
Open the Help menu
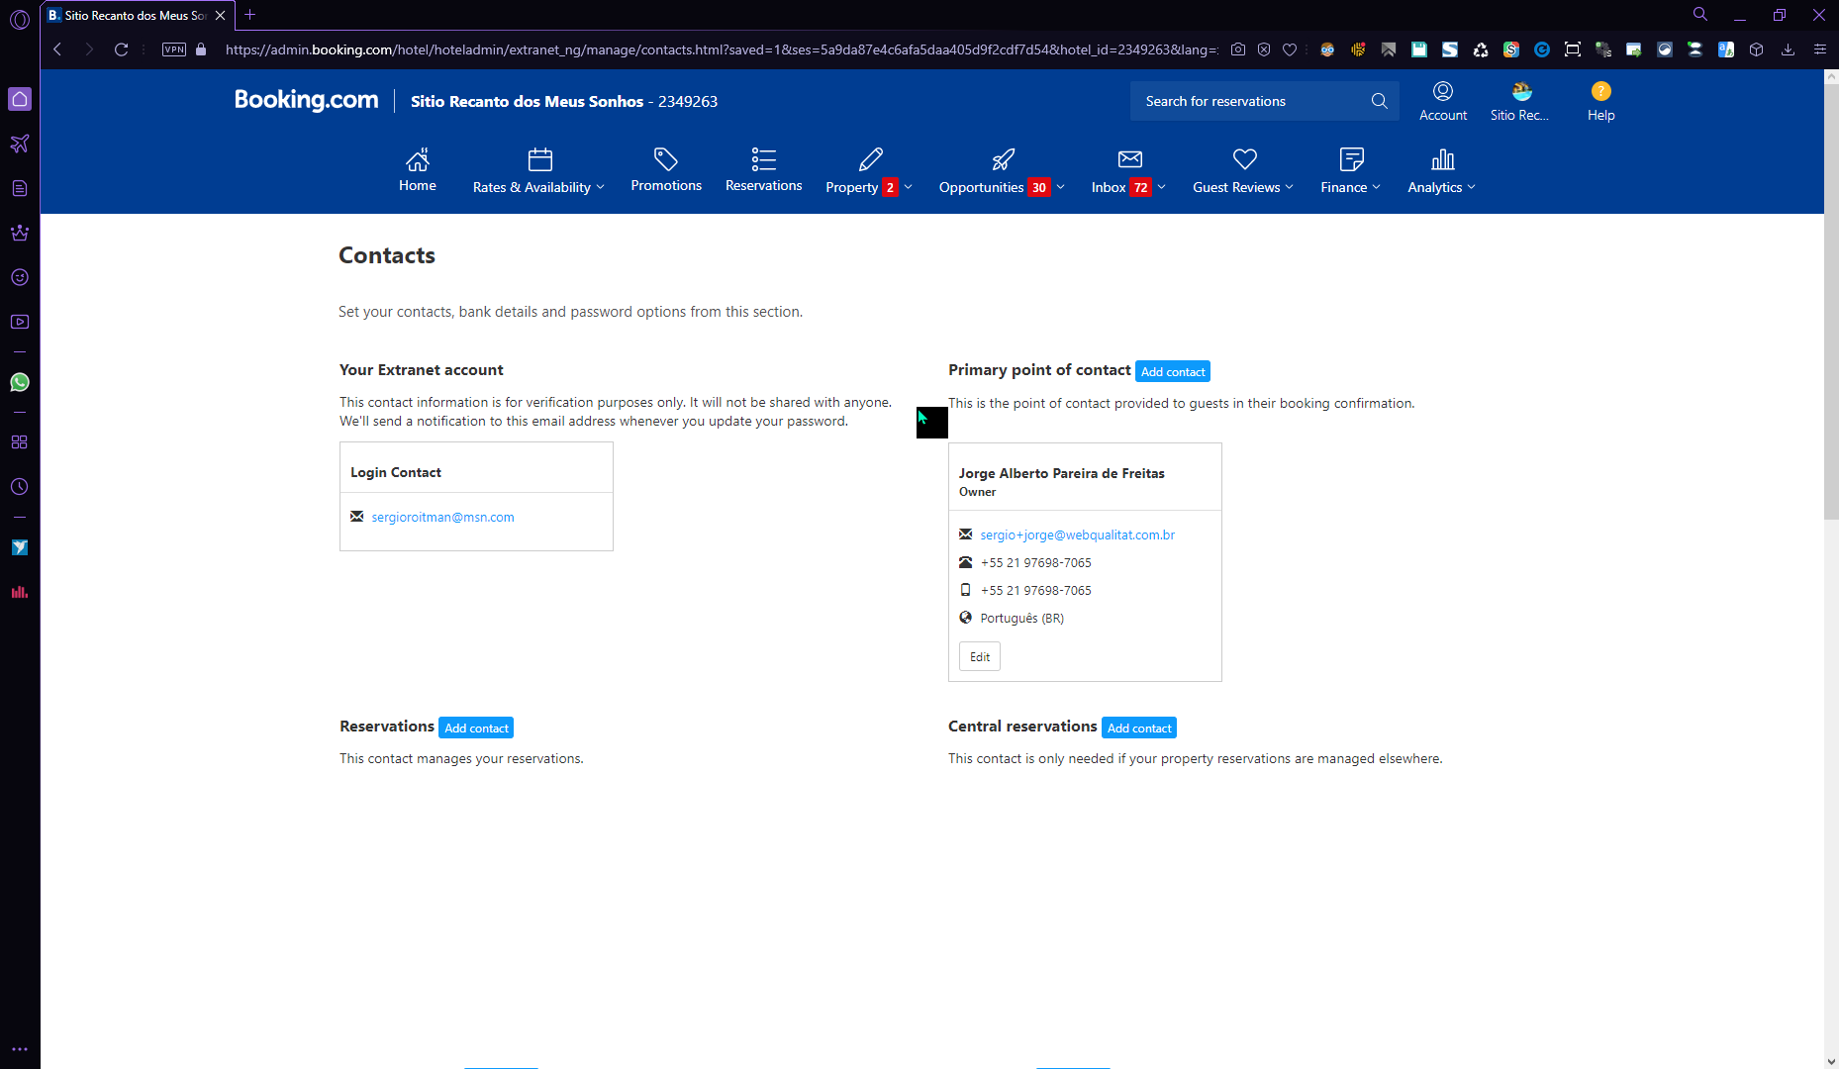click(x=1601, y=101)
